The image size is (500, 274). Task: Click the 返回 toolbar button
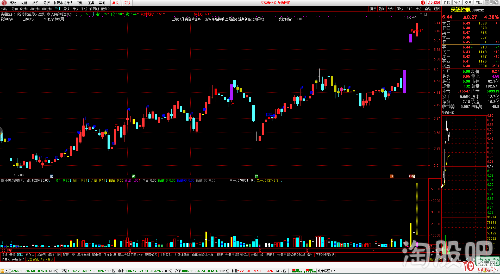point(437,9)
